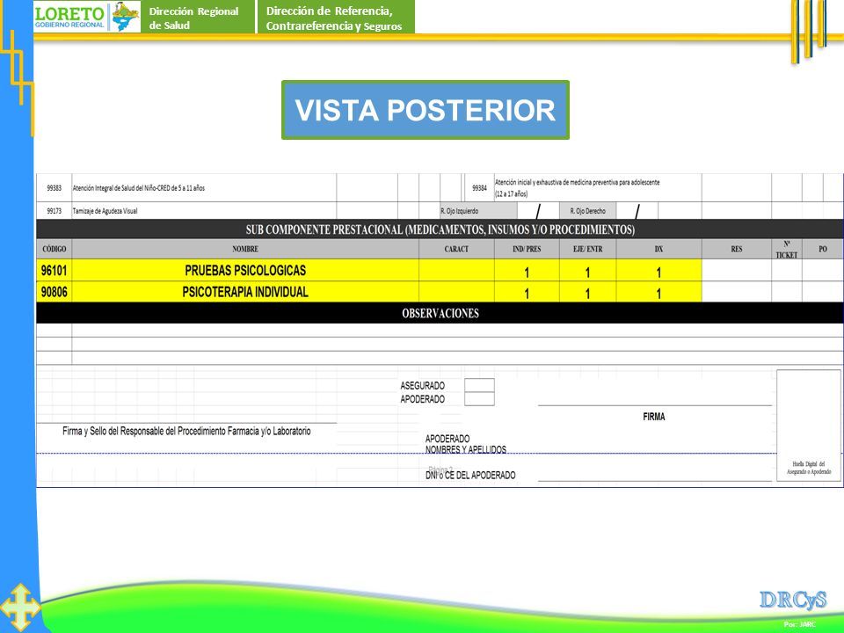
Task: Click the EJE/ENTR column header
Action: (588, 249)
